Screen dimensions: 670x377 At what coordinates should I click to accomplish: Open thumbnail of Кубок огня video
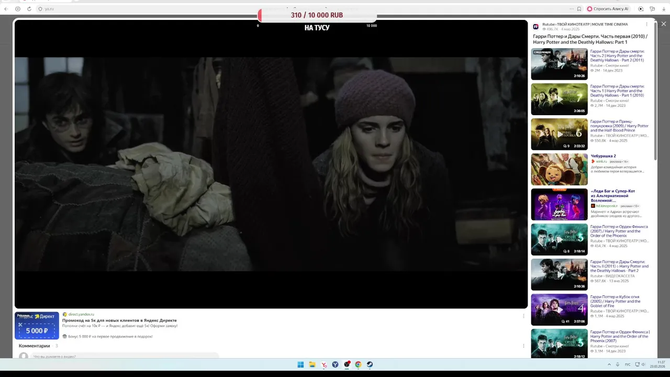pyautogui.click(x=559, y=309)
